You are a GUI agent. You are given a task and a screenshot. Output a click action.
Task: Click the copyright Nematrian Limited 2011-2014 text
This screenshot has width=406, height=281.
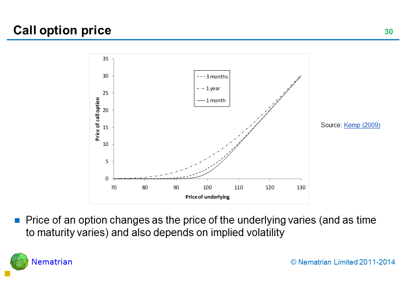point(343,262)
